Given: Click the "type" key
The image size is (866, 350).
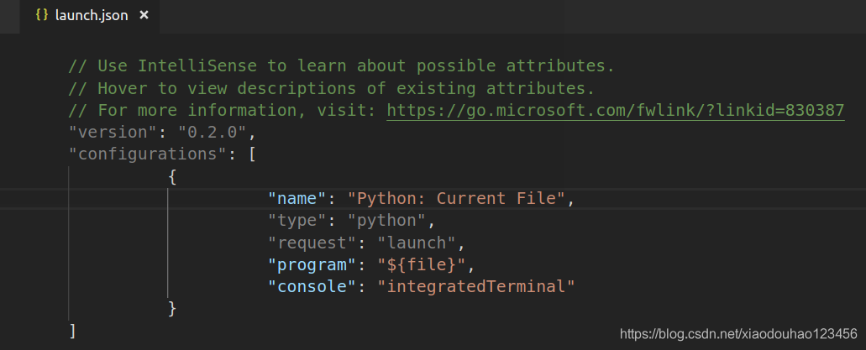Looking at the screenshot, I should (298, 221).
